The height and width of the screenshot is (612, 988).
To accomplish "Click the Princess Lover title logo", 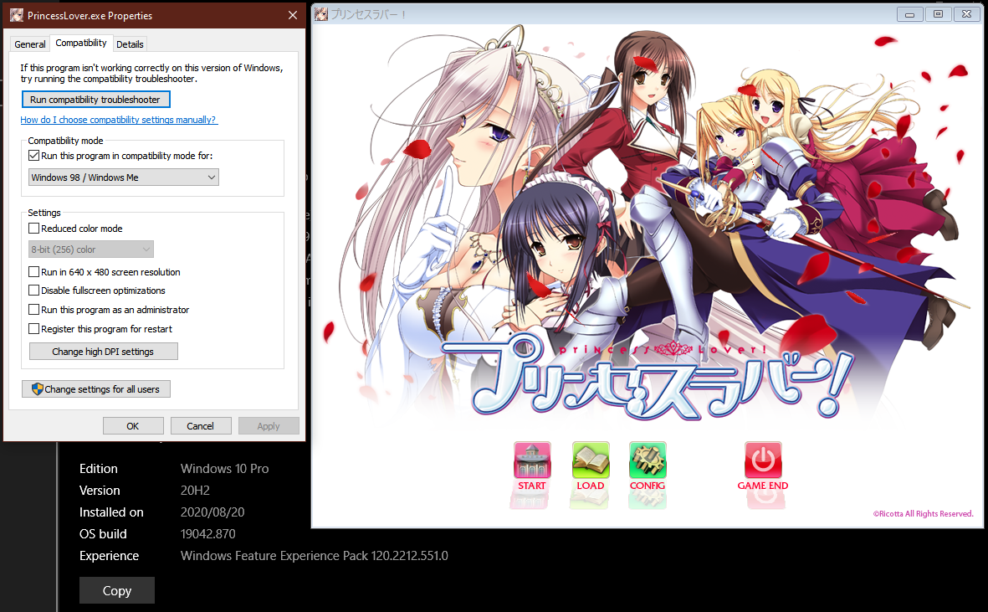I will pyautogui.click(x=649, y=378).
